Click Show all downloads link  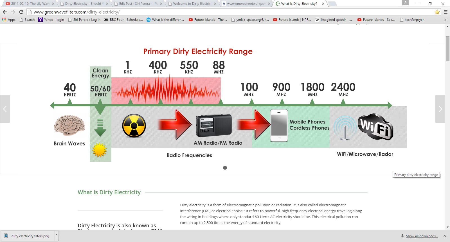tap(422, 236)
